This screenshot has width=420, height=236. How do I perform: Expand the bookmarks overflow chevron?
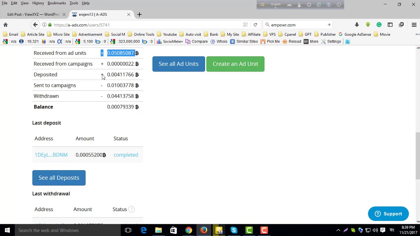417,34
